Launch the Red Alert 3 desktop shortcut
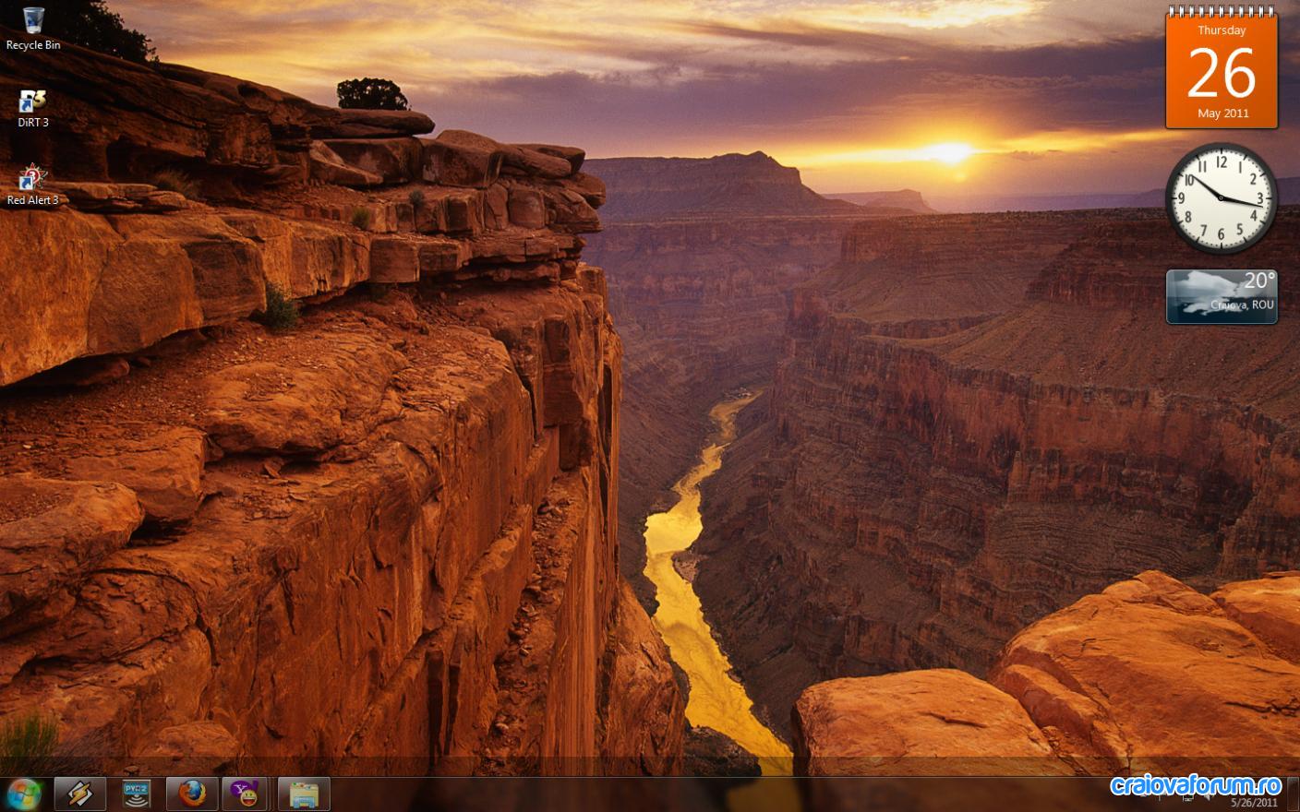The height and width of the screenshot is (812, 1300). point(33,185)
